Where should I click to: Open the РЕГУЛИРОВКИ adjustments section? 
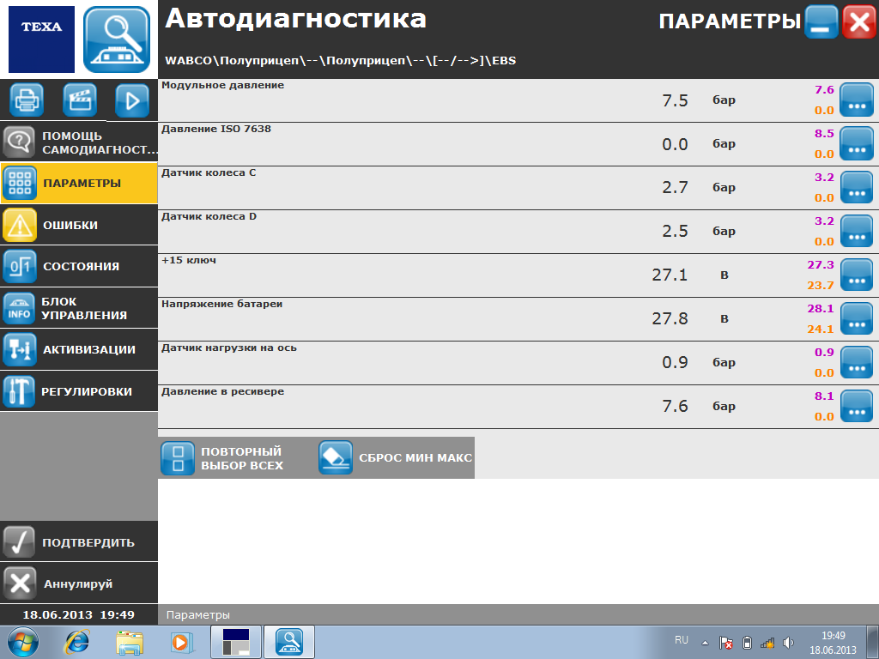(x=79, y=391)
